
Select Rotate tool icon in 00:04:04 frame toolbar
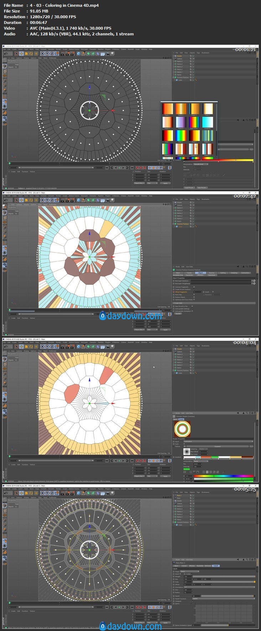[31, 347]
